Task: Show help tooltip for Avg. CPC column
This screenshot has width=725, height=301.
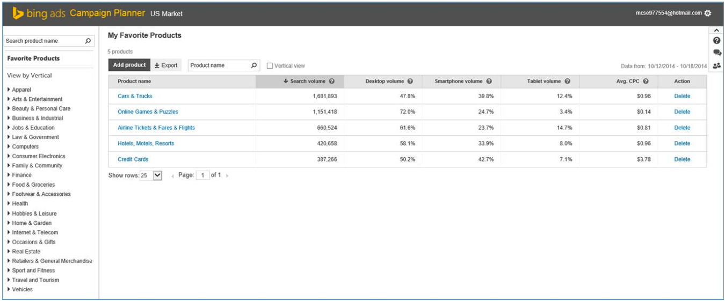Action: point(646,82)
